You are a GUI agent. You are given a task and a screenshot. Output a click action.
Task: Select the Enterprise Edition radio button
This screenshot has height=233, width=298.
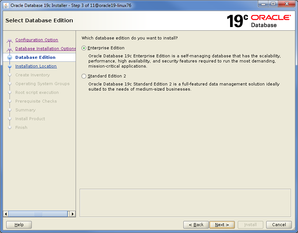tap(84, 48)
